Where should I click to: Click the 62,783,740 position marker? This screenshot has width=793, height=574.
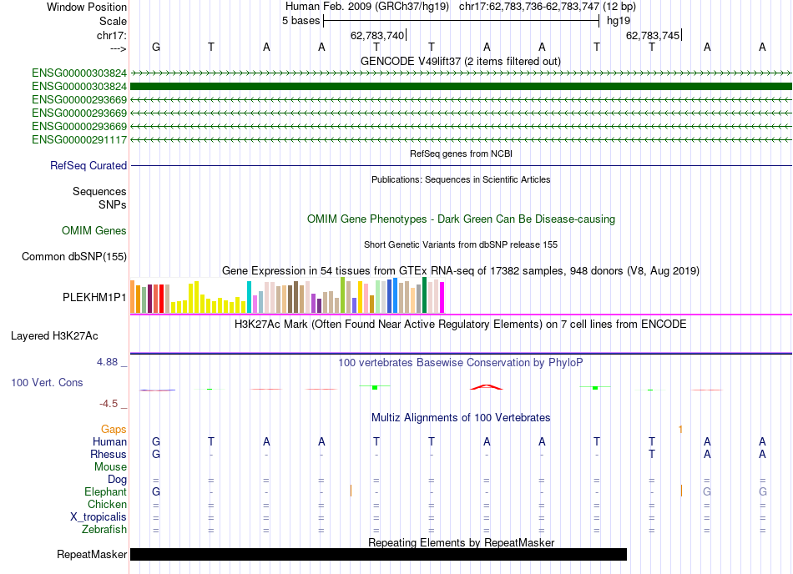378,35
